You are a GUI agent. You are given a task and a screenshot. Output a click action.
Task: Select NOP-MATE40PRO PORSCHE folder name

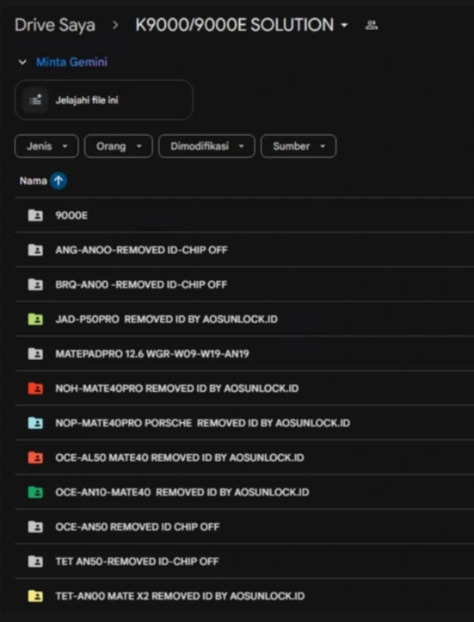203,423
